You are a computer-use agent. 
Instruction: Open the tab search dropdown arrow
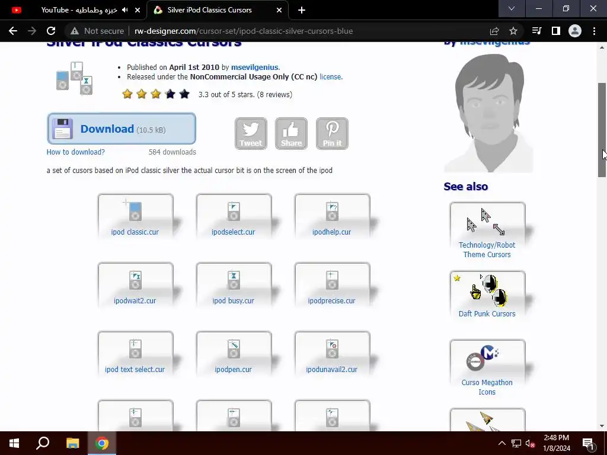coord(512,8)
